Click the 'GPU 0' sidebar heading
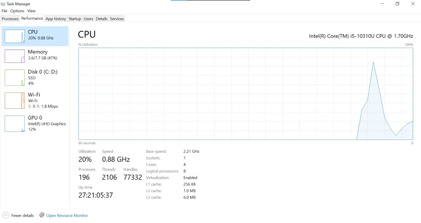421x223 pixels. click(35, 118)
